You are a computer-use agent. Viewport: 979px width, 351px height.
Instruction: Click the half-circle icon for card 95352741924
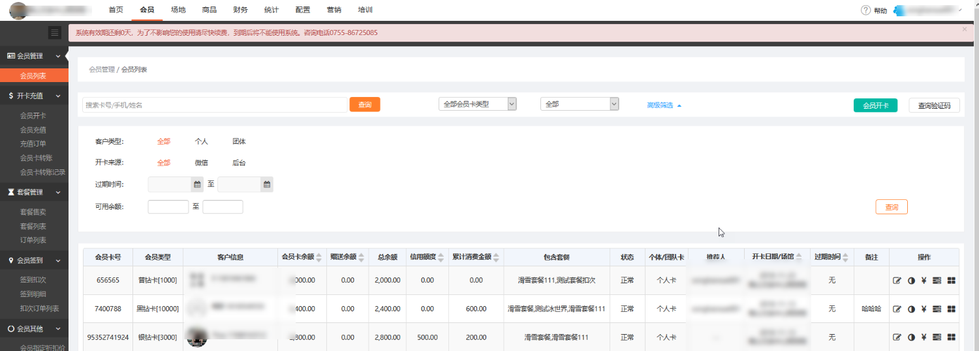(911, 337)
